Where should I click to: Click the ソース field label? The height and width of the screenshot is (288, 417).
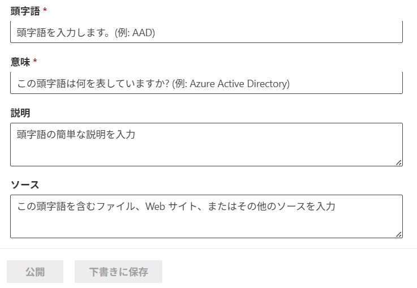pyautogui.click(x=25, y=185)
